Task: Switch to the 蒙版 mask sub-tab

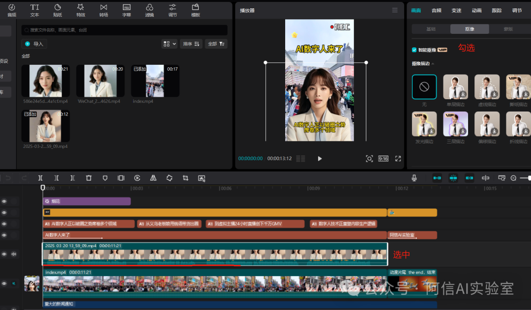Action: [x=508, y=29]
